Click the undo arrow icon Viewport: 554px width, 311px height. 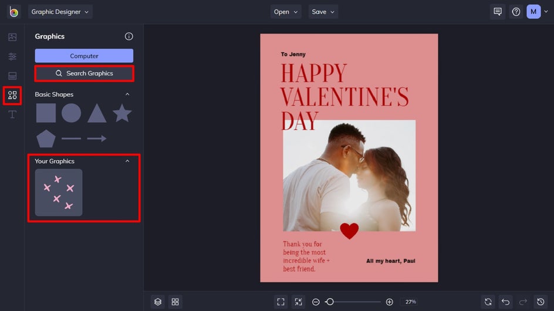coord(506,302)
